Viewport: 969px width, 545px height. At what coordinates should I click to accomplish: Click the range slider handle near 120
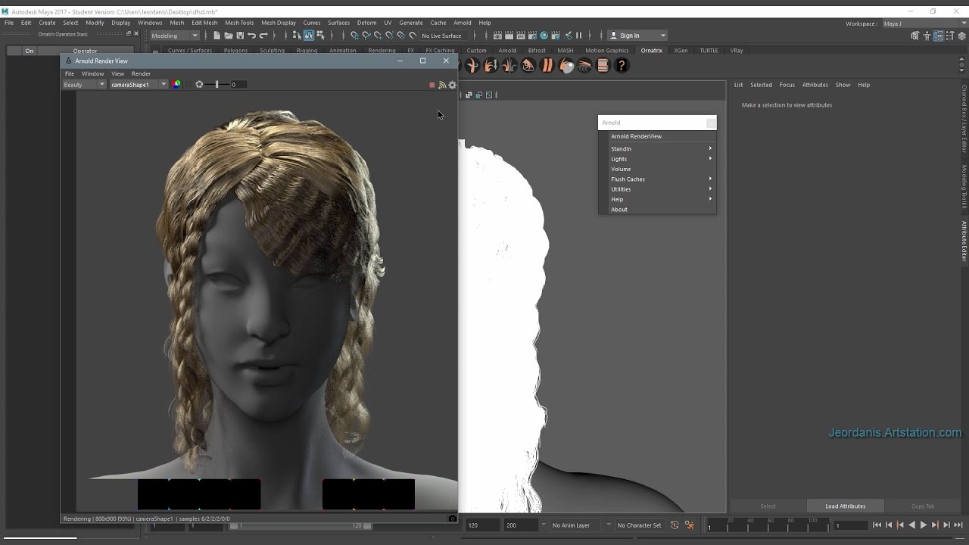click(367, 525)
